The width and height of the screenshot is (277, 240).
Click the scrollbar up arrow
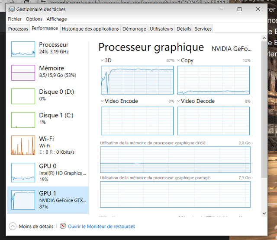264,38
